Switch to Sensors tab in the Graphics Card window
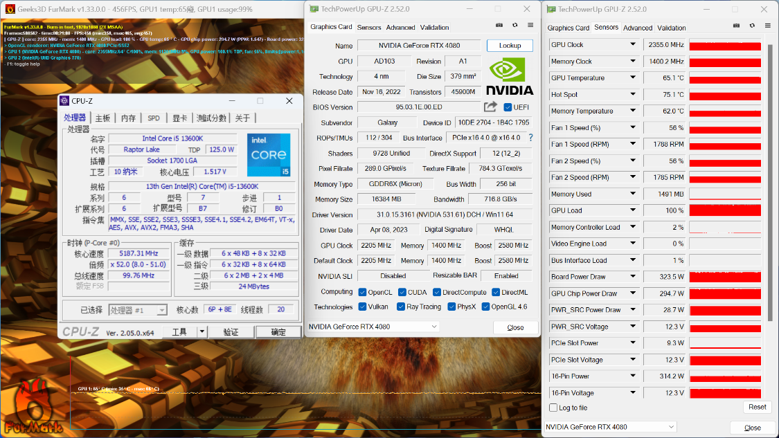The image size is (779, 438). (x=368, y=27)
